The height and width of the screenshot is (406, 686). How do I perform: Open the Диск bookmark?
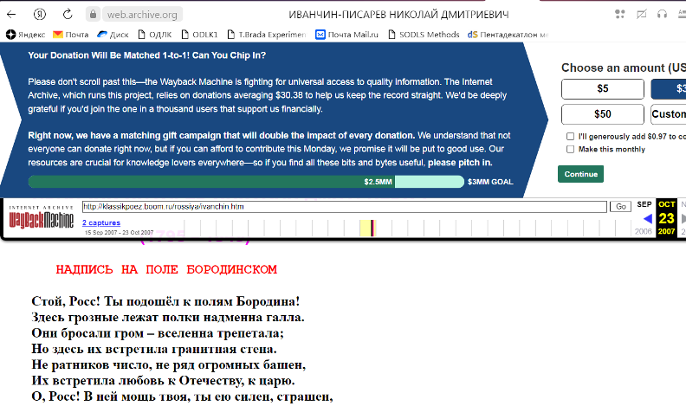113,35
